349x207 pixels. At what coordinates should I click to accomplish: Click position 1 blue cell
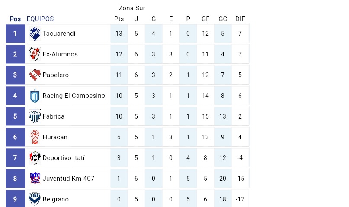point(15,34)
